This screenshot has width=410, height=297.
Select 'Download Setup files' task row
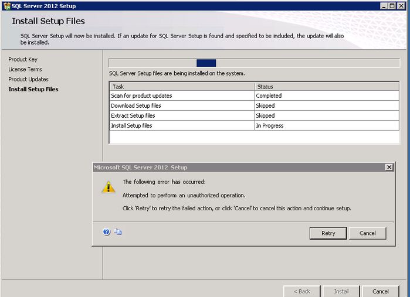pos(254,105)
